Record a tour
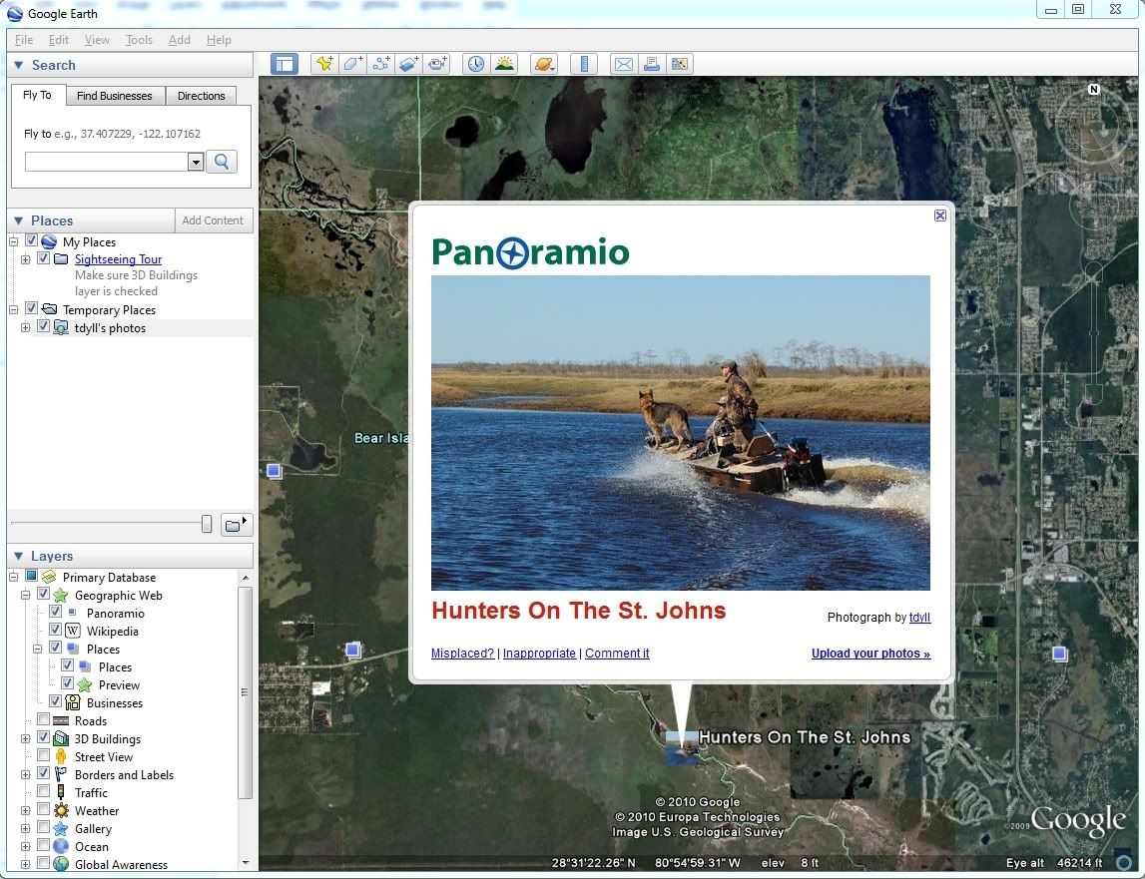1145x879 pixels. pos(437,64)
